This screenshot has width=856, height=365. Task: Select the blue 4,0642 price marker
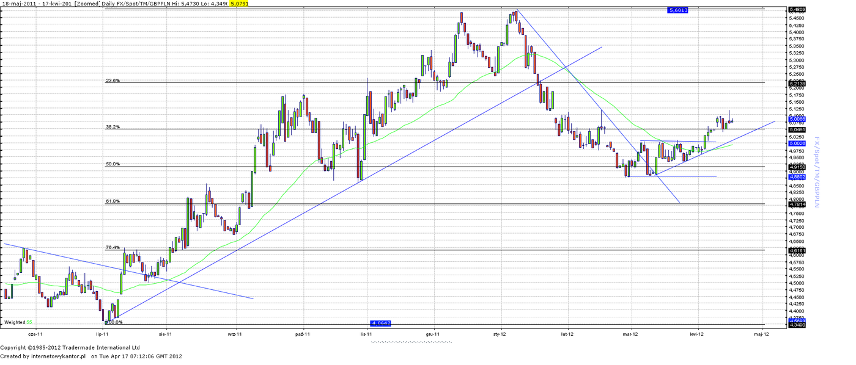[x=380, y=323]
